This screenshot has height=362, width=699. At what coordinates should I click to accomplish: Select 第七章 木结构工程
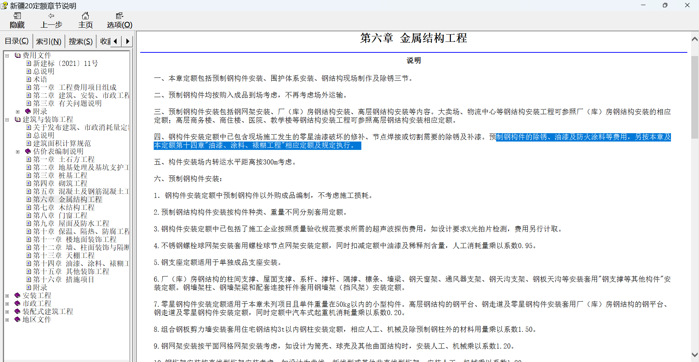64,207
